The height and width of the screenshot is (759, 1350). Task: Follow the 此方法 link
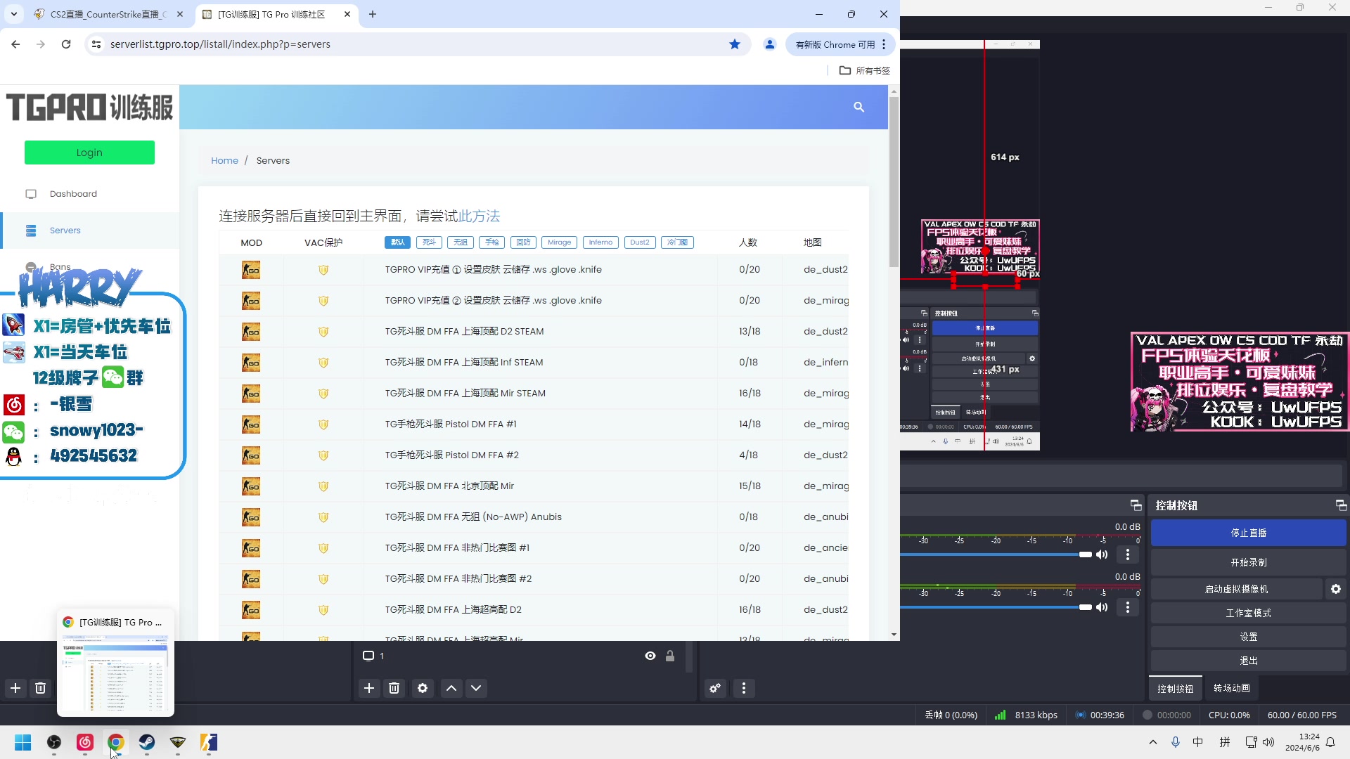pyautogui.click(x=479, y=216)
